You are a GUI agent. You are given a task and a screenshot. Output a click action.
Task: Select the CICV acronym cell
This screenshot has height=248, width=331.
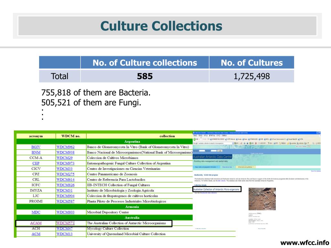click(x=36, y=169)
